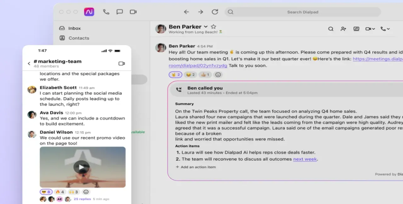
Task: Click the missed call icon beside Ben called you
Action: 179,90
